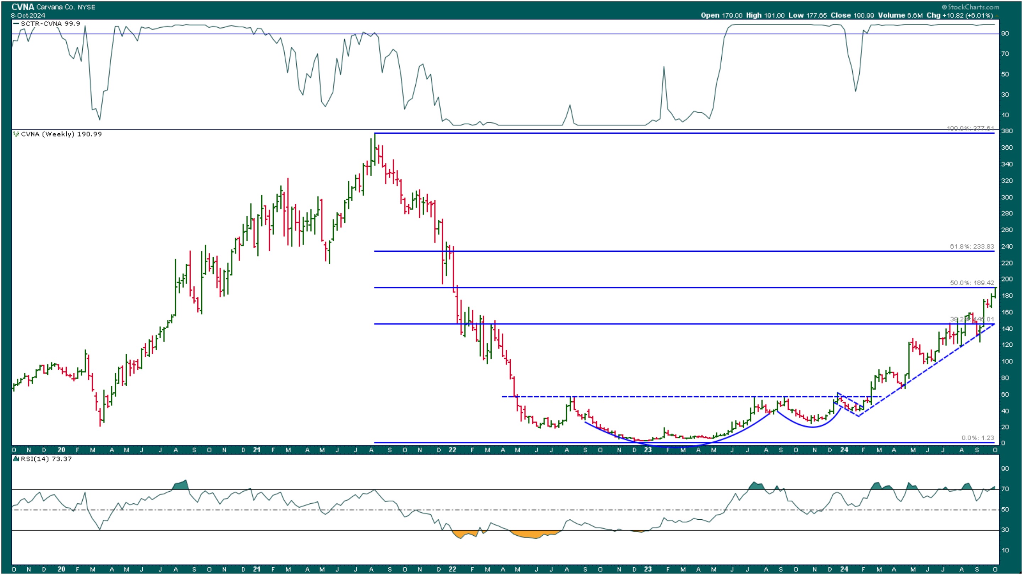1023x575 pixels.
Task: Click the 380 label on the price axis
Action: pos(1007,131)
